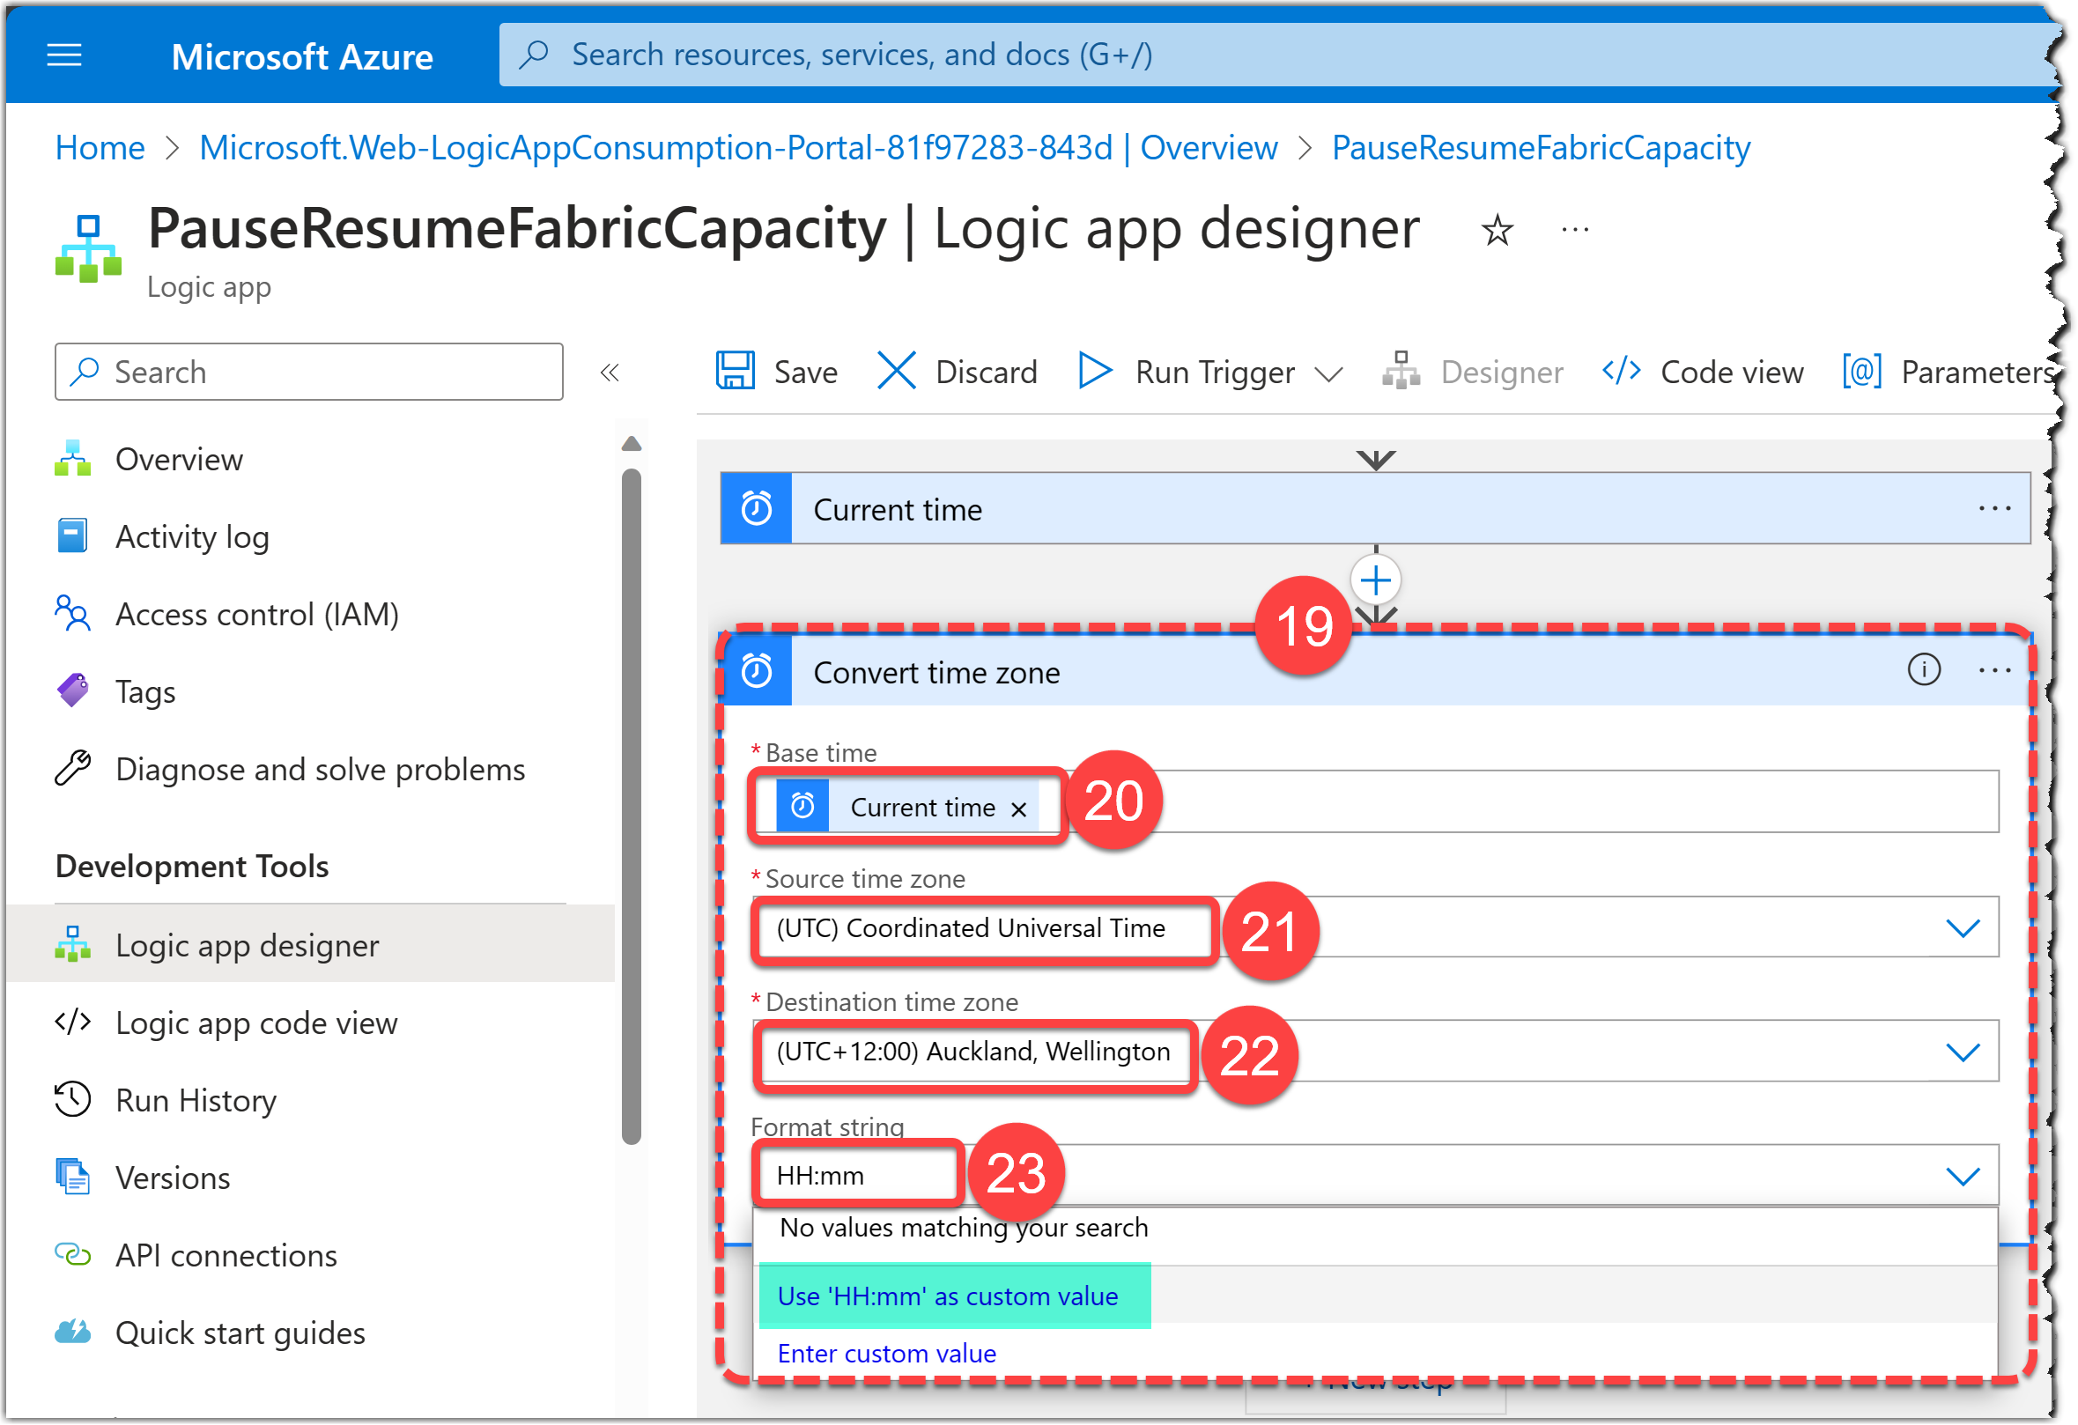The image size is (2078, 1425).
Task: Open the Source time zone dropdown
Action: pyautogui.click(x=1377, y=929)
